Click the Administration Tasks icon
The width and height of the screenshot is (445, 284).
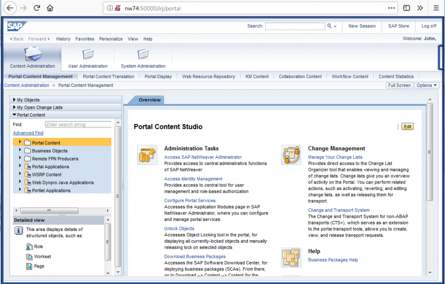pos(147,155)
